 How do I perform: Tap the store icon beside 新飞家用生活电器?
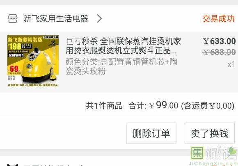13,18
